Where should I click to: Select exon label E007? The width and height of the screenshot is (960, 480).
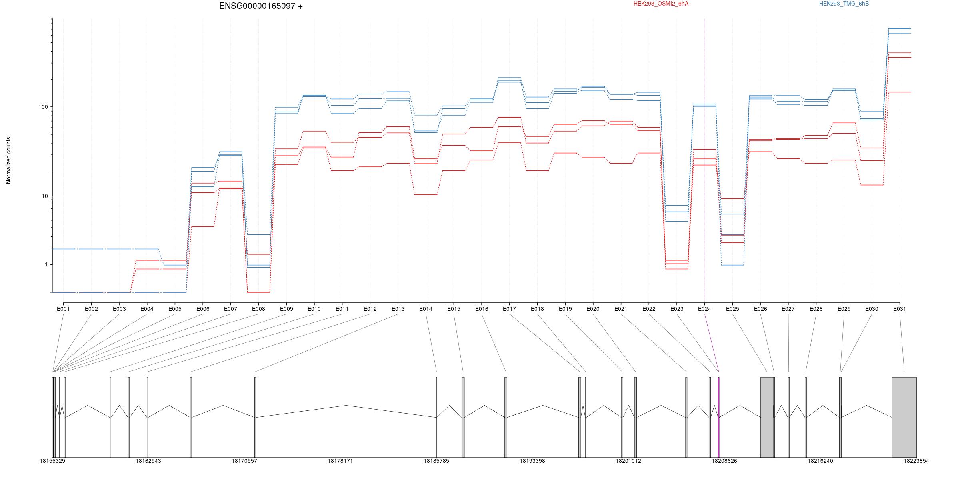click(x=230, y=309)
